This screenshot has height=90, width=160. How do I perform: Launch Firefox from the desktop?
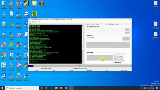(x=4, y=45)
